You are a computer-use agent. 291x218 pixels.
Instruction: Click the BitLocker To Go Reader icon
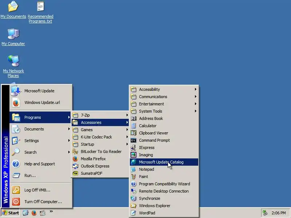[x=75, y=152]
